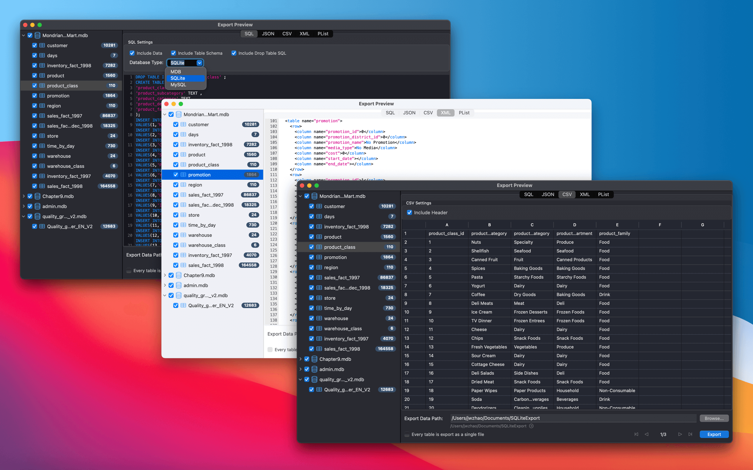The image size is (753, 470).
Task: Click the next-page arrow icon at bottom
Action: (680, 434)
